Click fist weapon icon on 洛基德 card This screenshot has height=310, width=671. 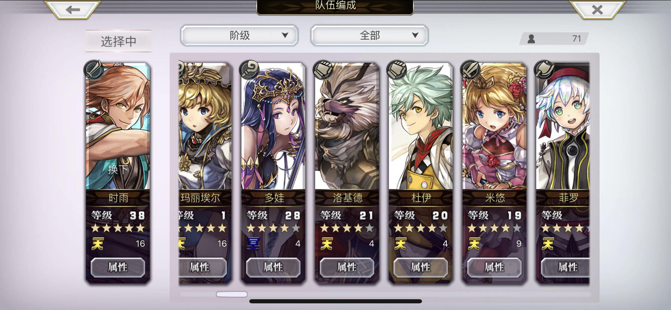323,69
